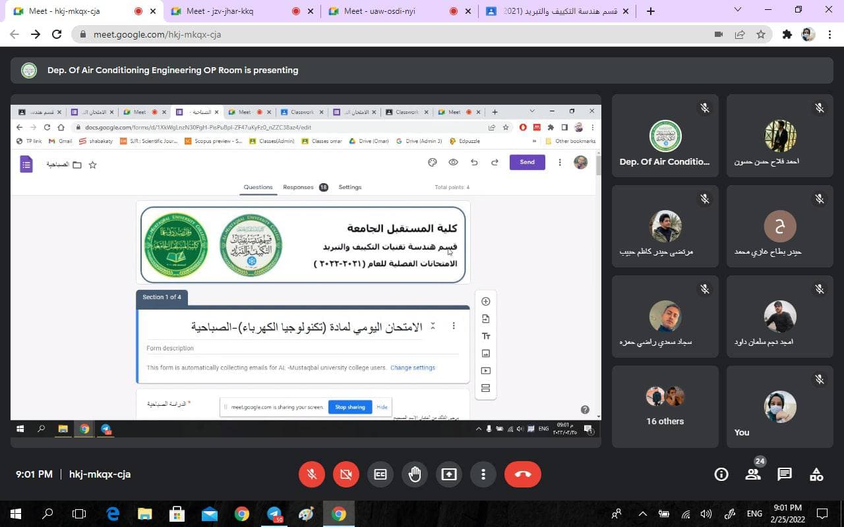This screenshot has width=844, height=527.
Task: Add a video to the form
Action: [x=485, y=370]
